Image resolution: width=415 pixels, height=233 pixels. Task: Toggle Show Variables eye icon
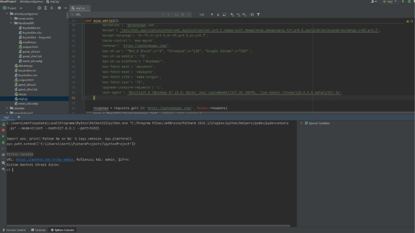(3, 169)
